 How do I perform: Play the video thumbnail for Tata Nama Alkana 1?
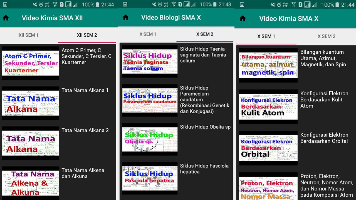(x=31, y=103)
